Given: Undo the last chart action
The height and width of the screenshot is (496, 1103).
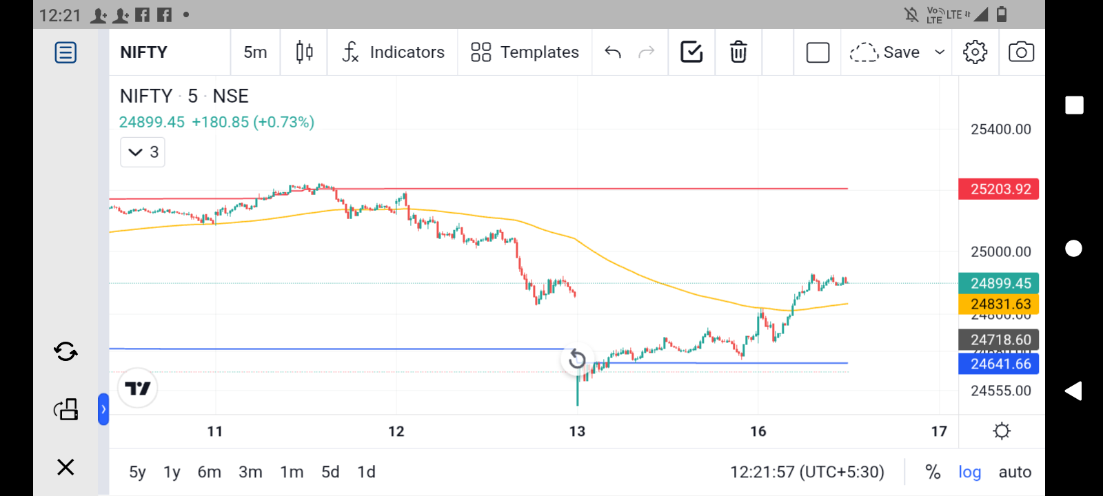Looking at the screenshot, I should coord(613,52).
